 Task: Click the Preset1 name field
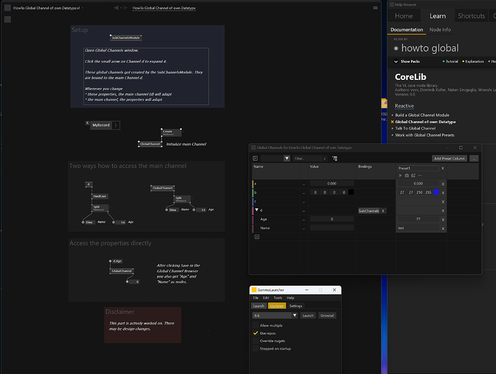[418, 168]
